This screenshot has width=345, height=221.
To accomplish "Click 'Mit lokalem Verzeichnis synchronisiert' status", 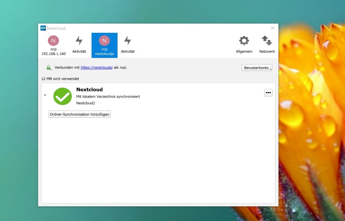I will [x=108, y=96].
